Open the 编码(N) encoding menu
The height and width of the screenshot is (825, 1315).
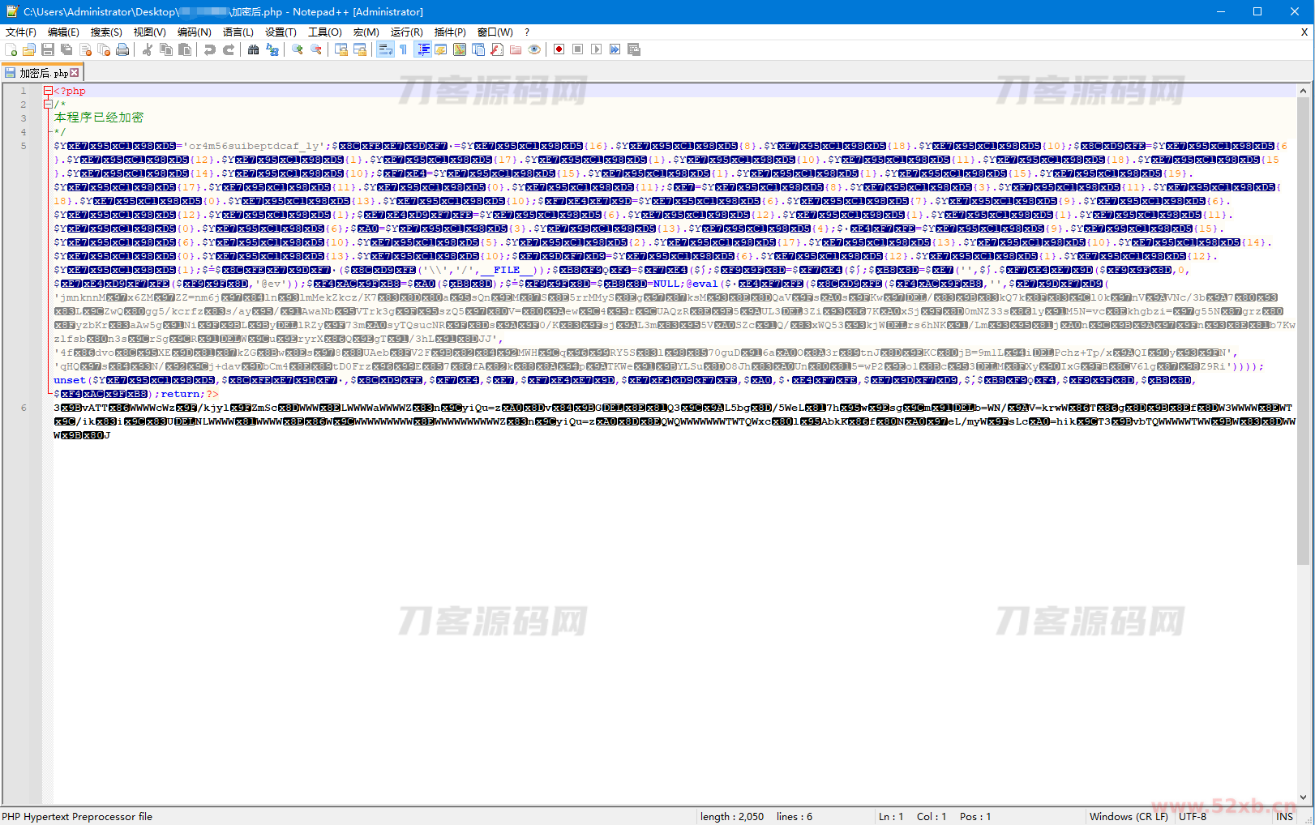coord(194,32)
